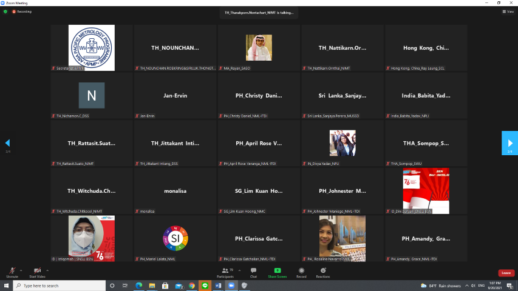Image resolution: width=518 pixels, height=291 pixels.
Task: Select MA_Rayan_SASO video thumbnail
Action: 259,47
